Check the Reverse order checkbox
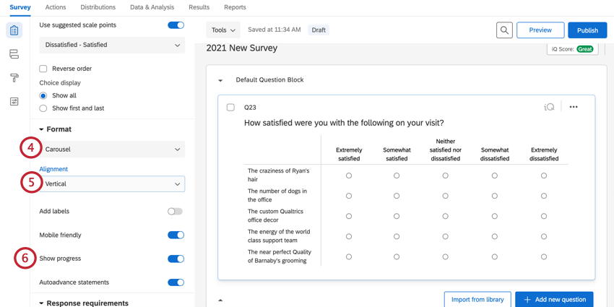The width and height of the screenshot is (614, 307). click(43, 69)
